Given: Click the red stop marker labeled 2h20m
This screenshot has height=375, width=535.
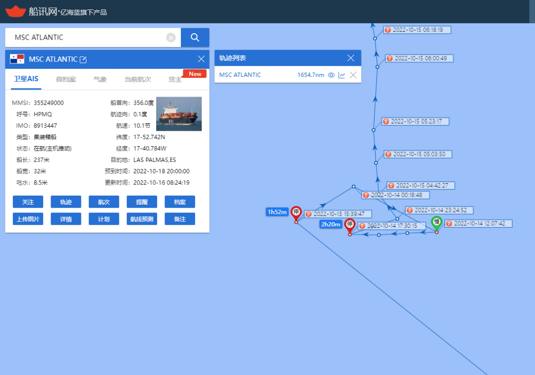Looking at the screenshot, I should (x=350, y=225).
